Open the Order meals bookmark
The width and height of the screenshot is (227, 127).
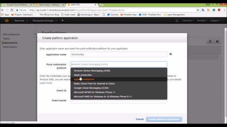68,15
